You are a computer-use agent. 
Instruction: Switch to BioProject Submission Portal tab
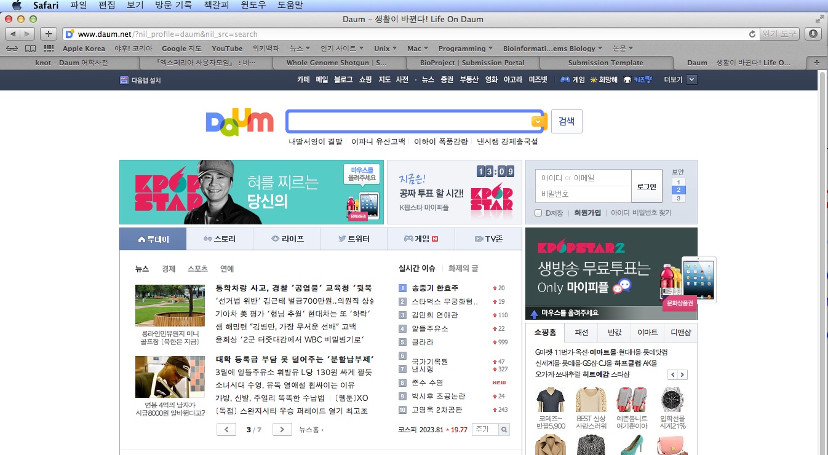click(x=472, y=62)
